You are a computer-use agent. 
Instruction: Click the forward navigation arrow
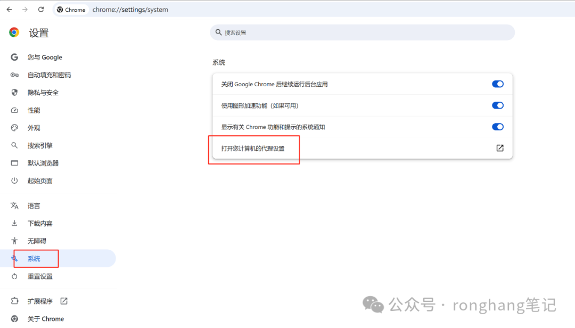click(x=25, y=10)
